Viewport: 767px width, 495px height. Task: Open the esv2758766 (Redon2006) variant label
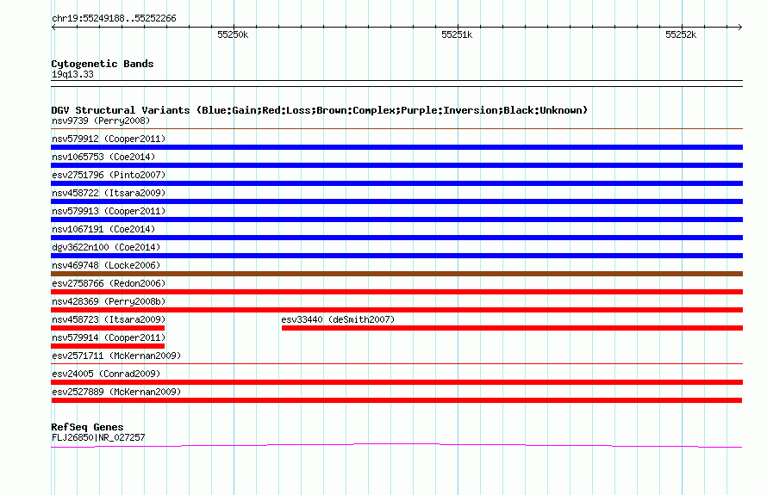tap(109, 283)
